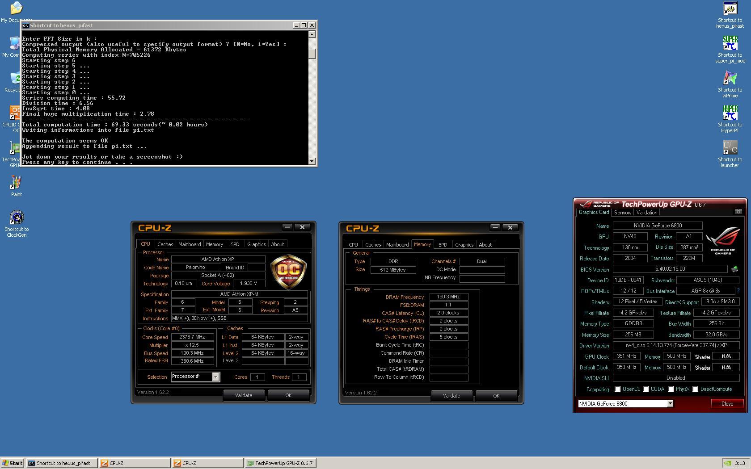This screenshot has width=751, height=469.
Task: Click OK in right CPU-Z Memory window
Action: (496, 396)
